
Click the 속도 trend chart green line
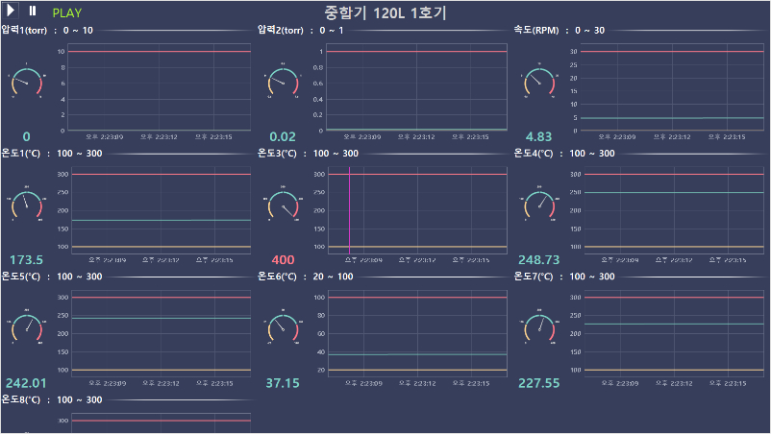coord(672,118)
